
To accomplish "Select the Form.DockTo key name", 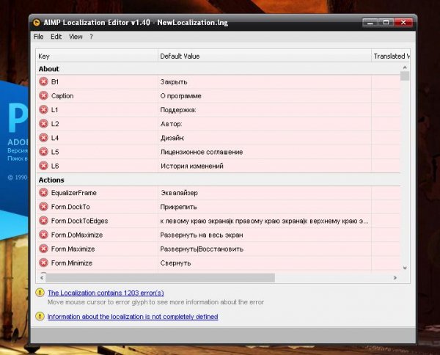I will coord(70,207).
